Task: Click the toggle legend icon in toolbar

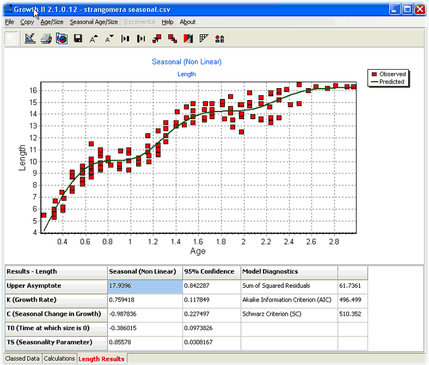Action: [219, 39]
